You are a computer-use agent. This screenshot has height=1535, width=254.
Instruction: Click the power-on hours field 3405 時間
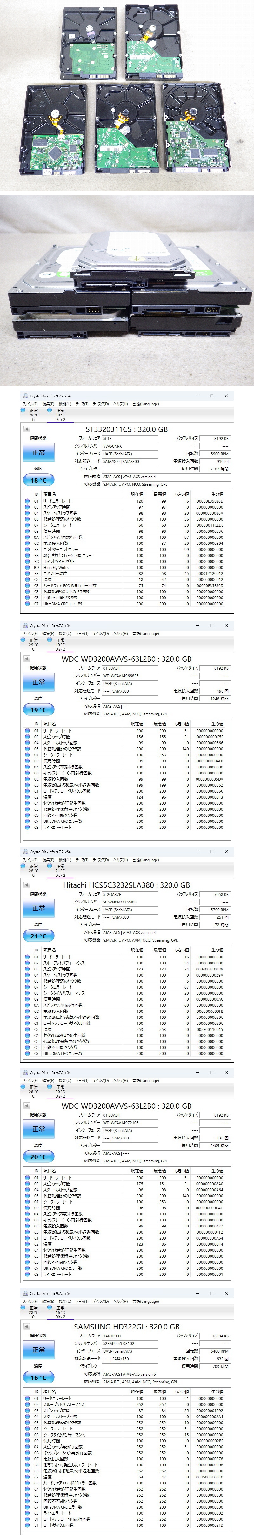point(215,1145)
